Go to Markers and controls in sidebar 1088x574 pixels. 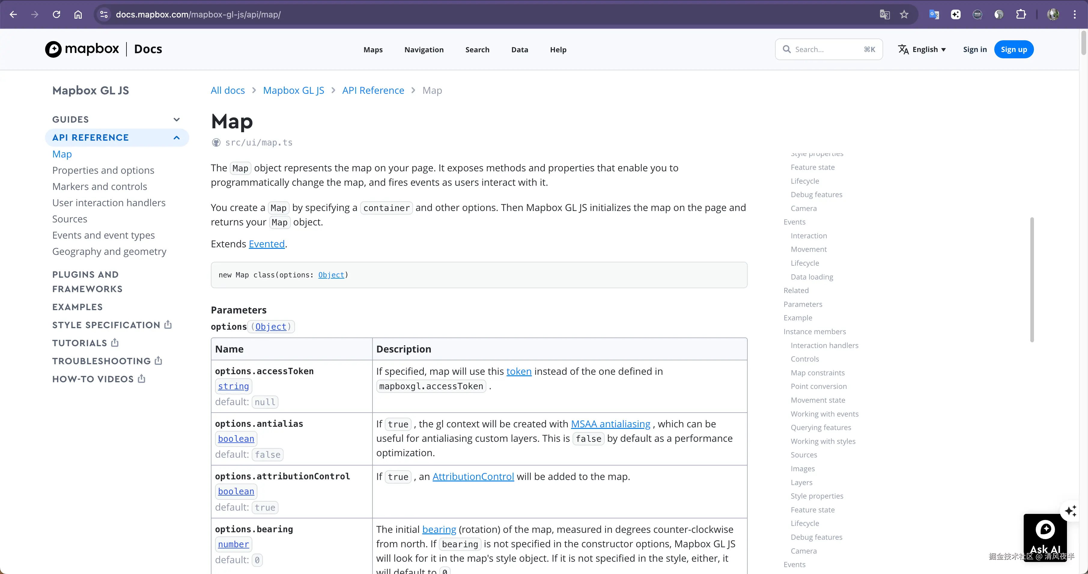pyautogui.click(x=100, y=186)
